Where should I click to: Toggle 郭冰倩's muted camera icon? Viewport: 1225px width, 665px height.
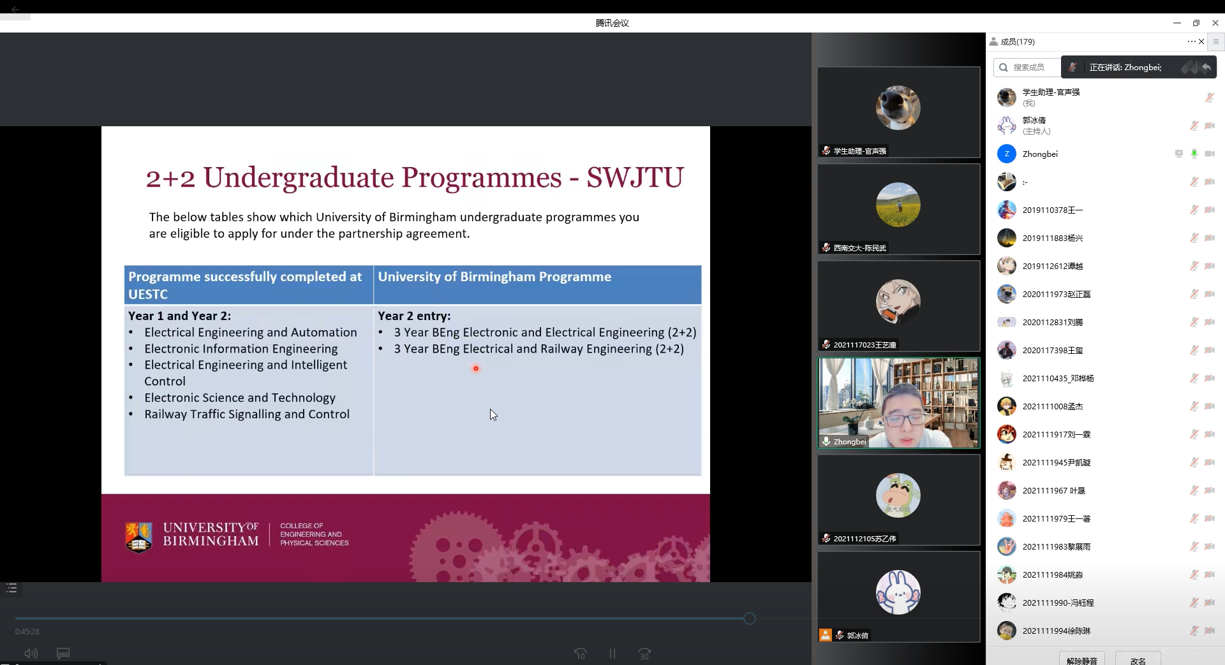[1209, 126]
